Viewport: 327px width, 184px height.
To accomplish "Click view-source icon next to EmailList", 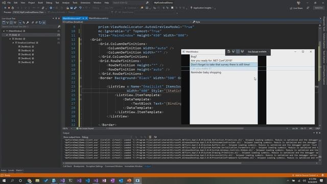I will (x=37, y=42).
